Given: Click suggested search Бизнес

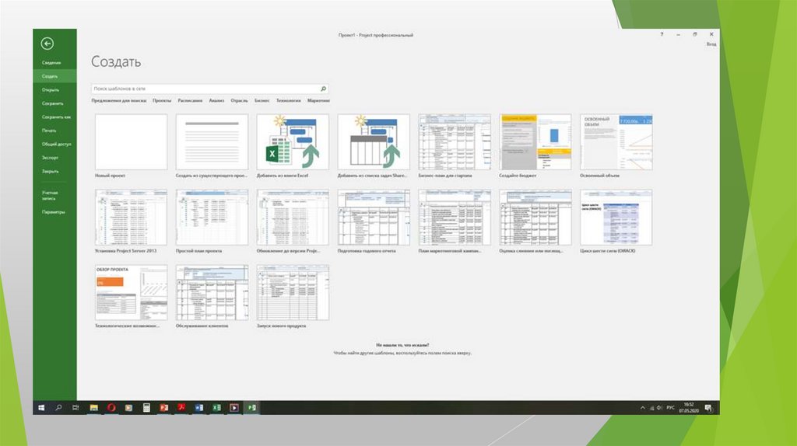Looking at the screenshot, I should [x=262, y=100].
